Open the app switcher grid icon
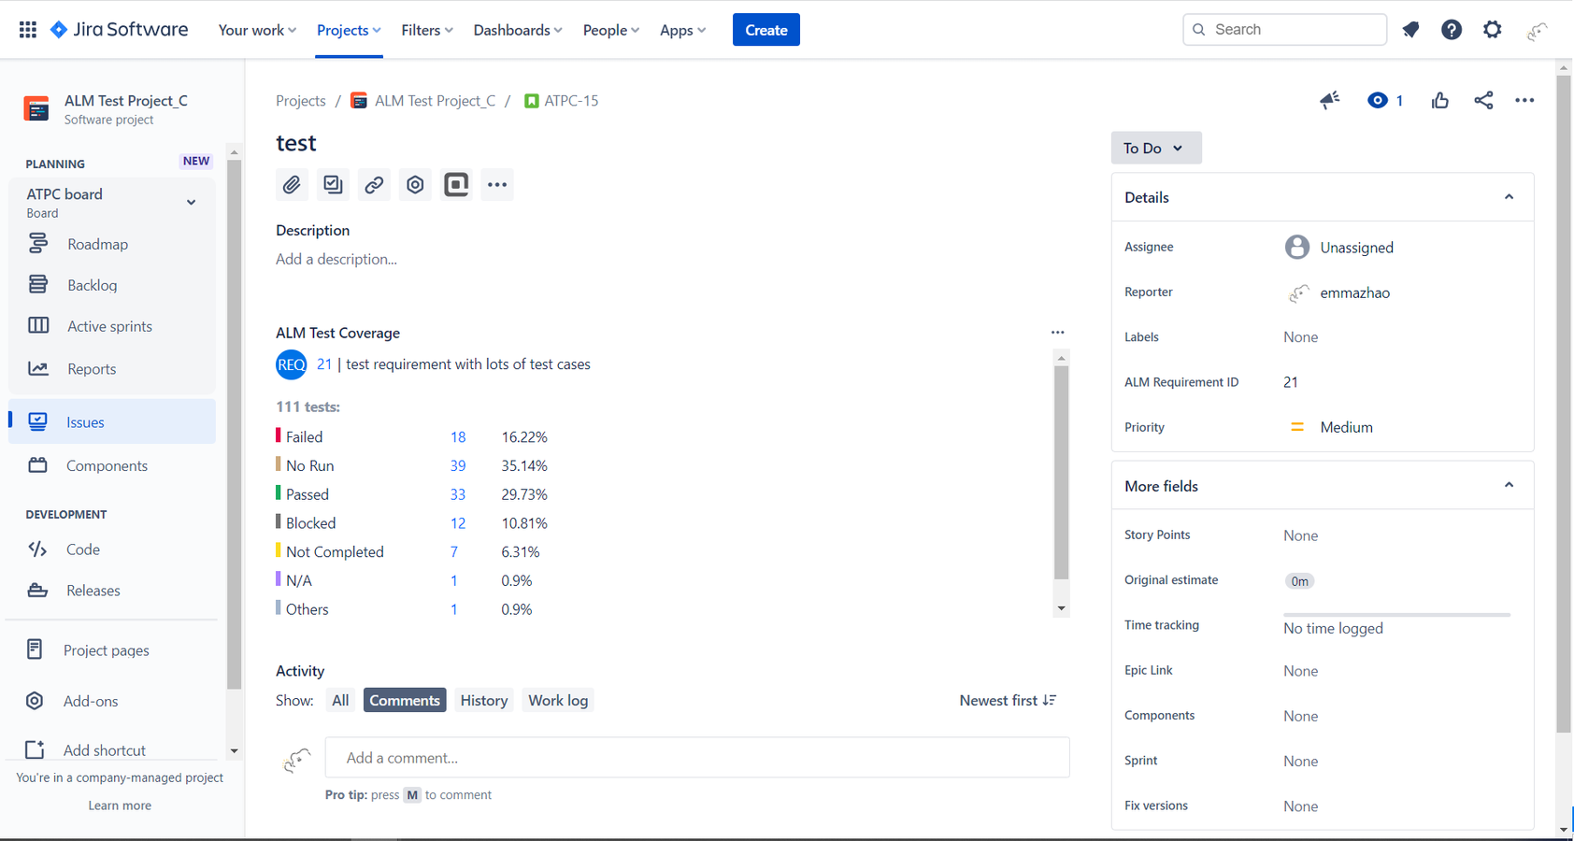Screen dimensions: 1574x841 [28, 30]
